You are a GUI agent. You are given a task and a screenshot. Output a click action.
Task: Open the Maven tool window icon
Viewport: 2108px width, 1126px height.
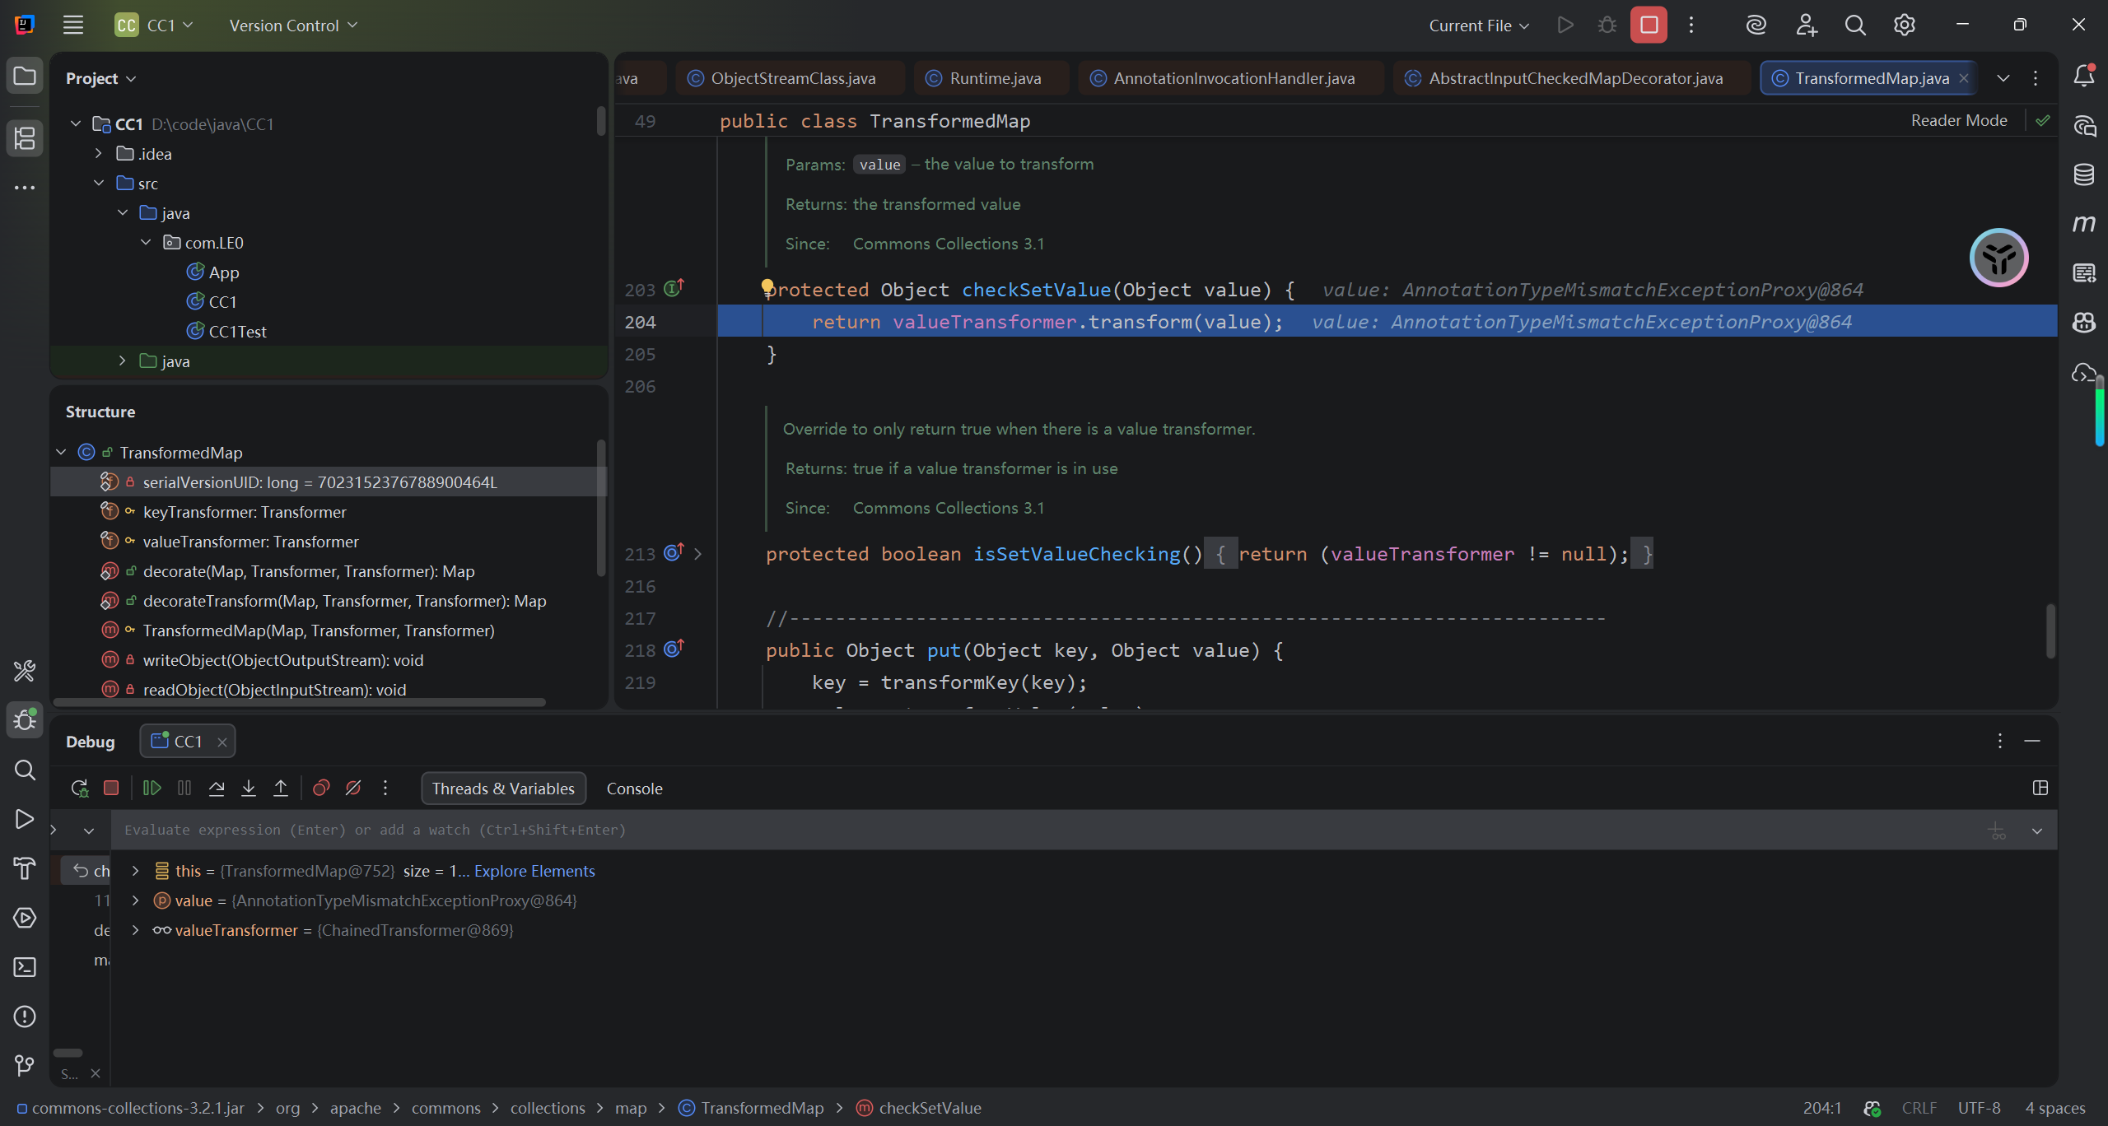tap(2084, 224)
